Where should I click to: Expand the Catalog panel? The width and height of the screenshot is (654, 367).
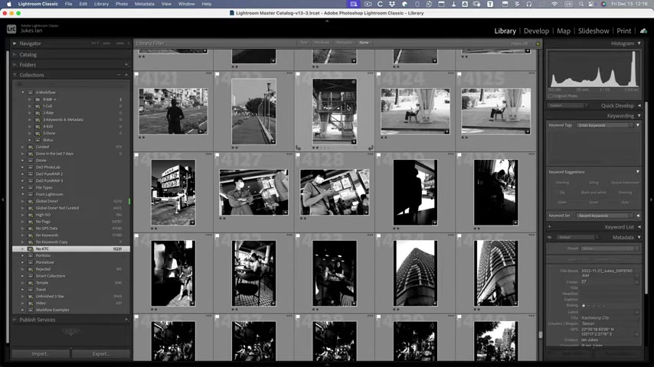[15, 54]
